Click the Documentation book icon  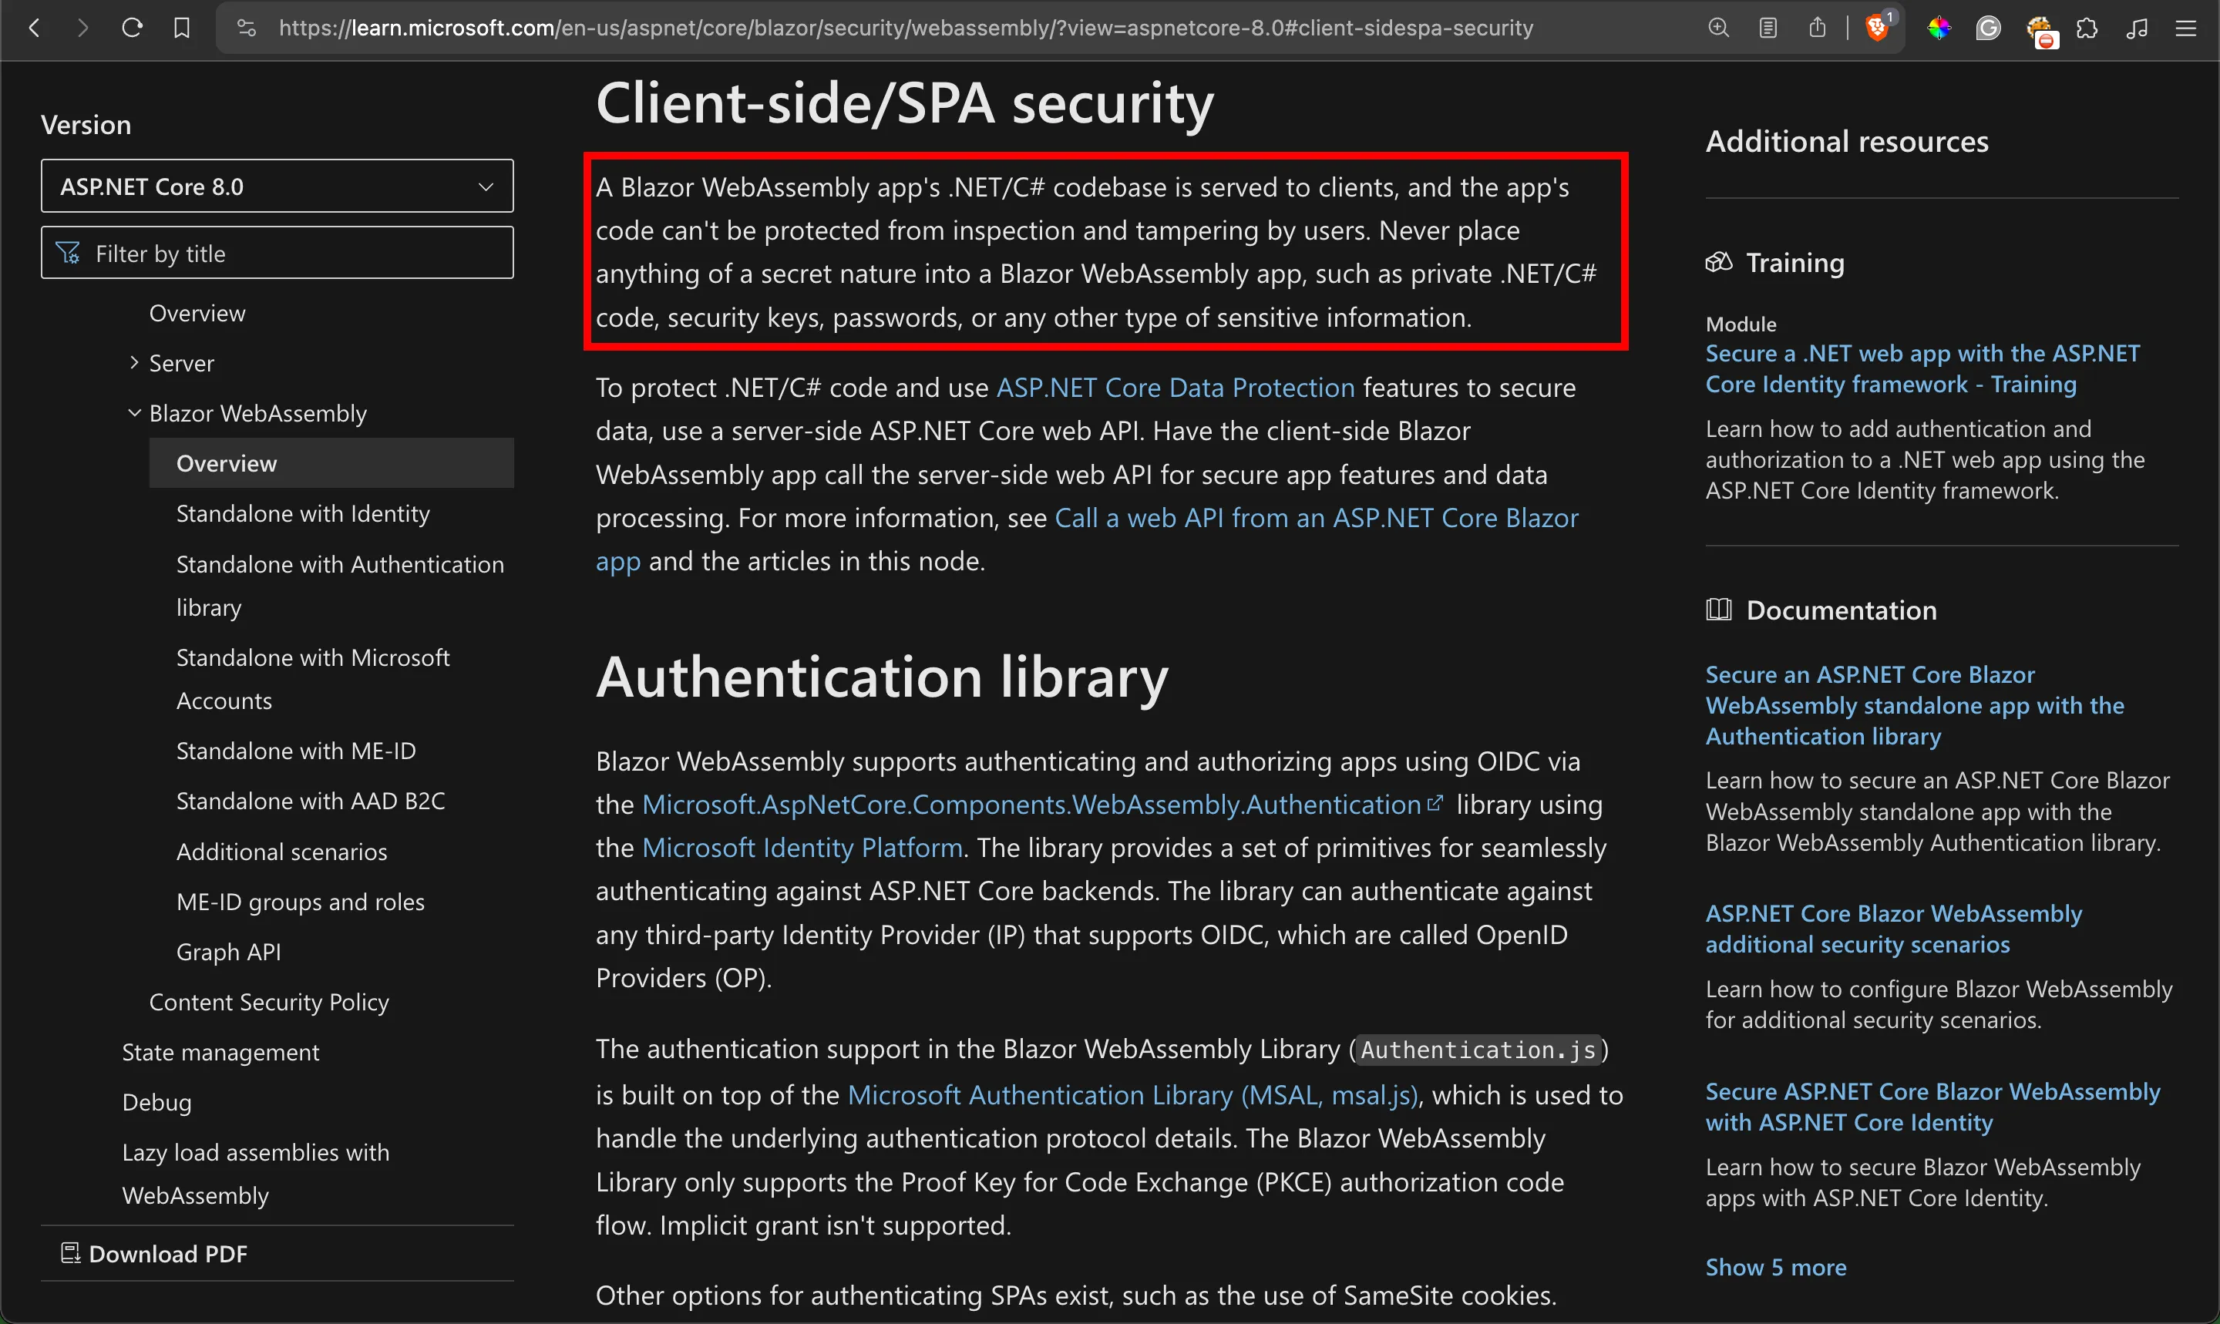tap(1718, 610)
